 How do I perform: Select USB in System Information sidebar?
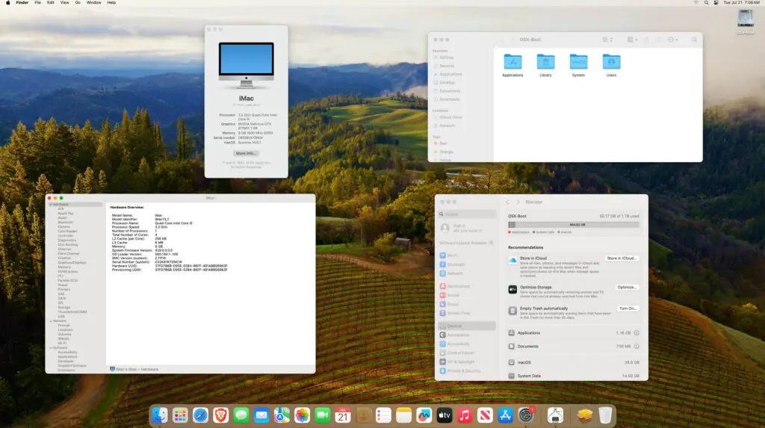(x=61, y=316)
